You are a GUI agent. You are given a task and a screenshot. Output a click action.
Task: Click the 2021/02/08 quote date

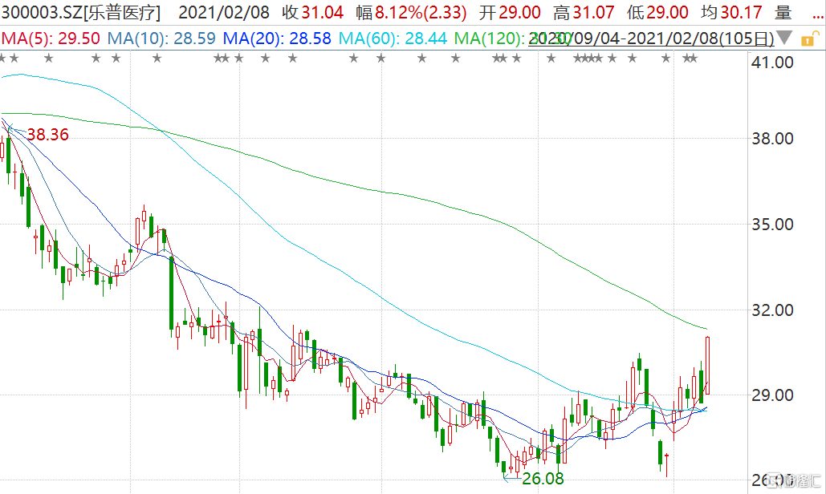[x=224, y=12]
